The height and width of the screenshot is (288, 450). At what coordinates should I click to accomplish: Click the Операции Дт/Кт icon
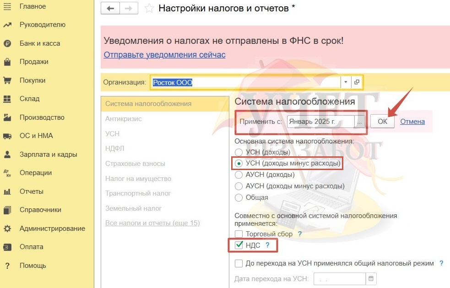7,173
